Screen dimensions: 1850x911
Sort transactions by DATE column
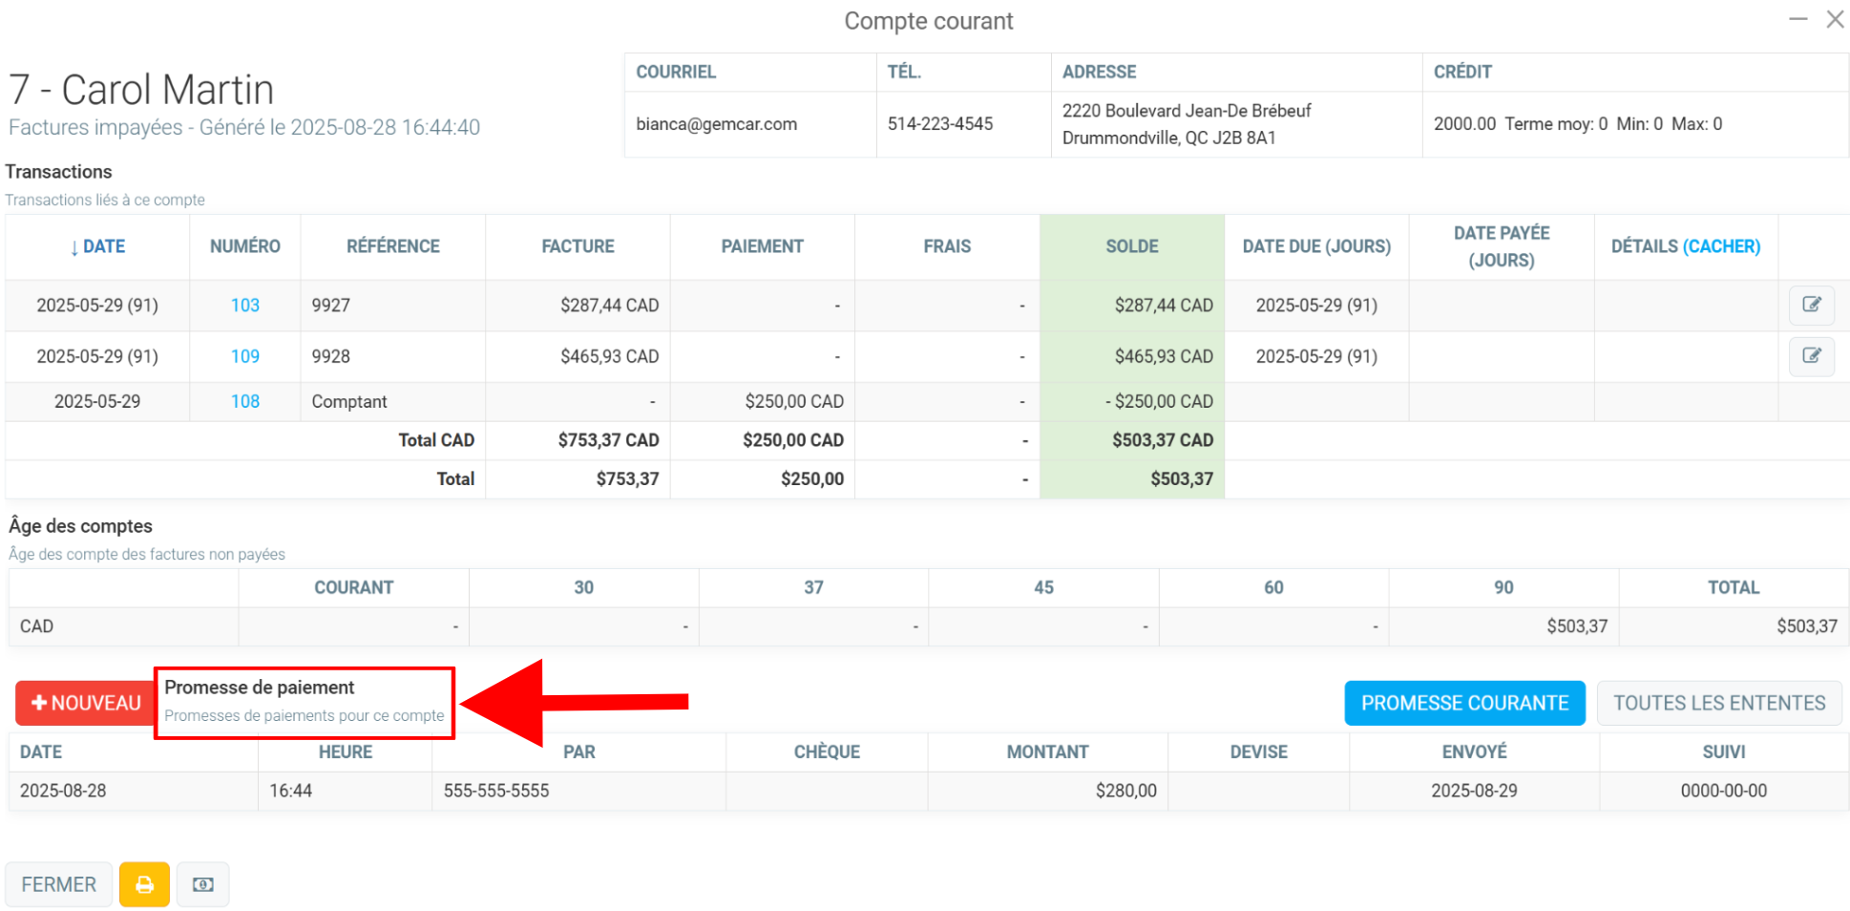97,246
